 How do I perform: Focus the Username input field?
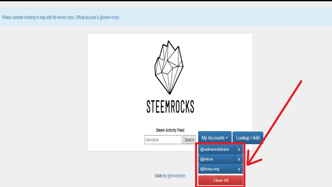pyautogui.click(x=163, y=140)
